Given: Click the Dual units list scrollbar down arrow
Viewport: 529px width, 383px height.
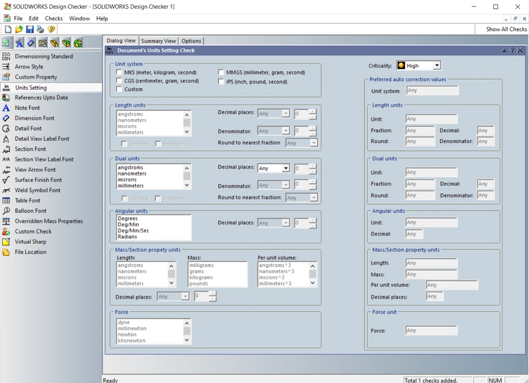Looking at the screenshot, I should point(187,185).
